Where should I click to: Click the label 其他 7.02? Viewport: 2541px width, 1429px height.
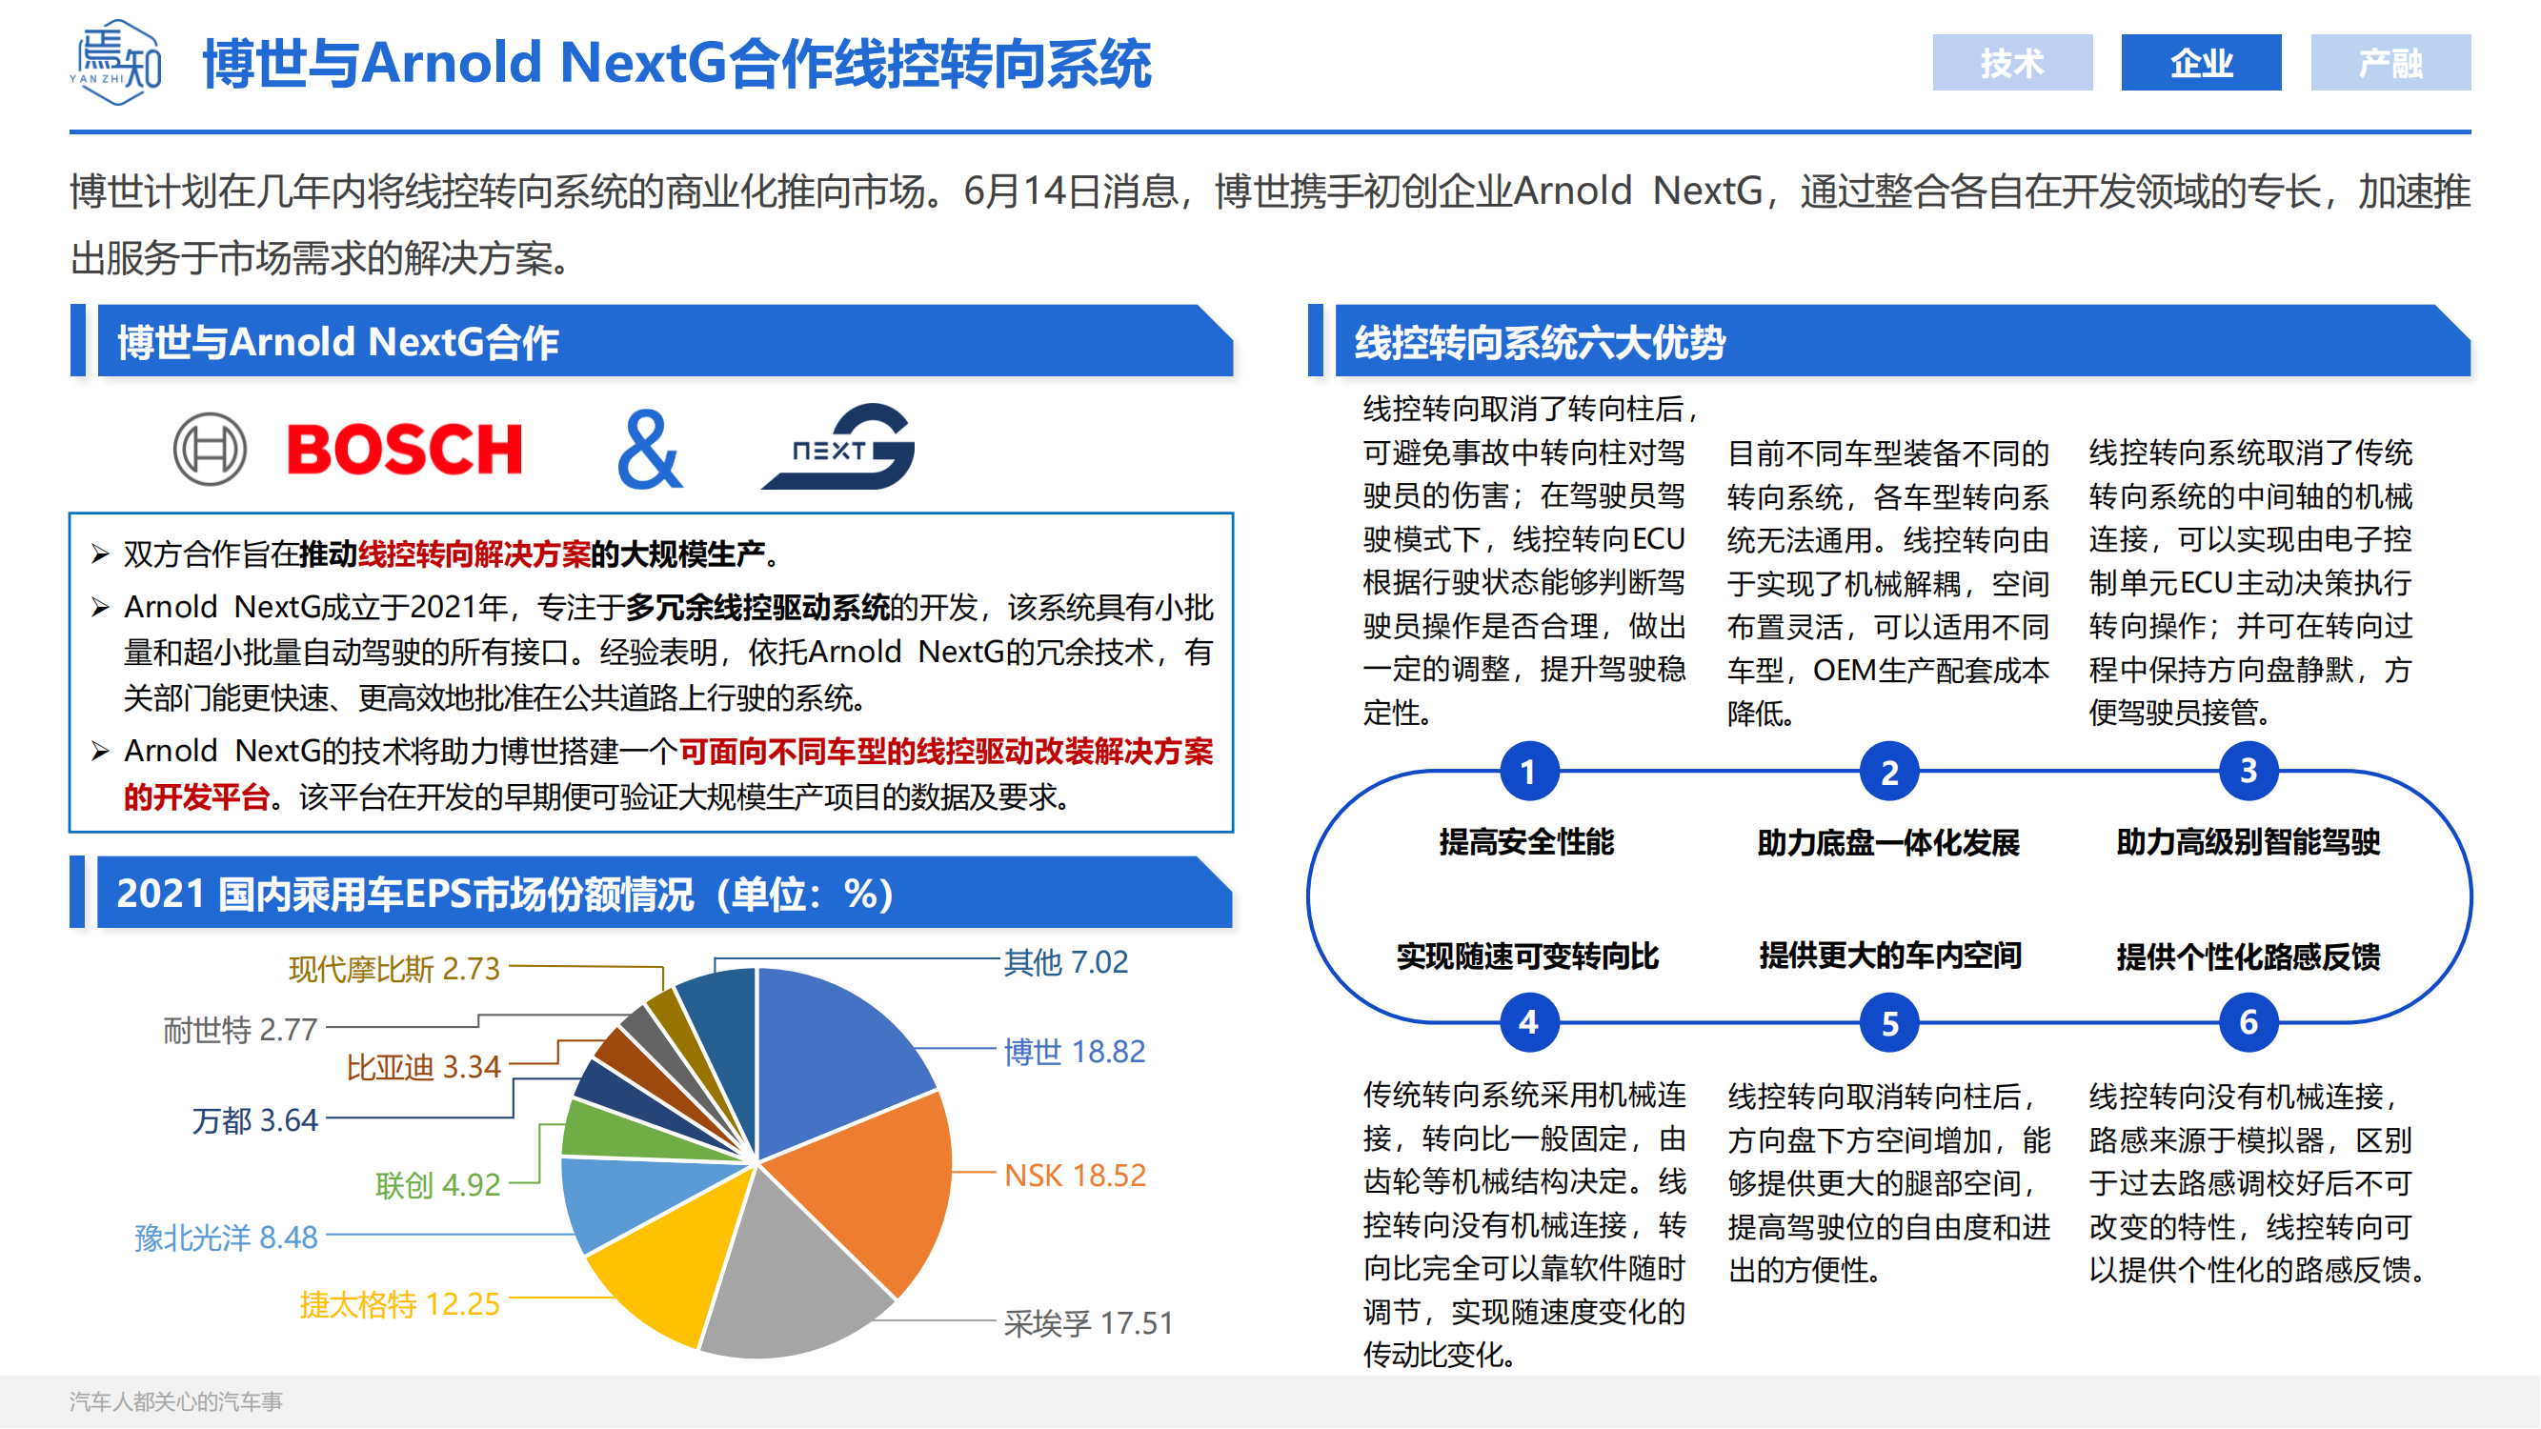pos(1066,962)
